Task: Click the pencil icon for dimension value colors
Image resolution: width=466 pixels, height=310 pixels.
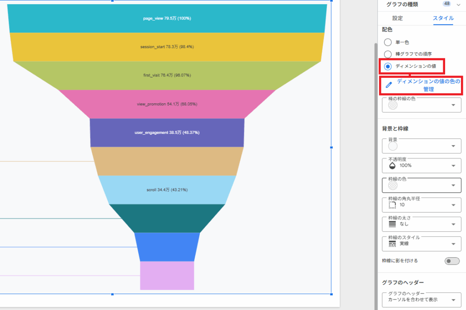Action: tap(389, 85)
